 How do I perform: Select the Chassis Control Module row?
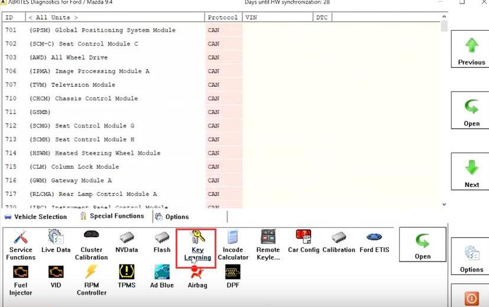point(221,99)
